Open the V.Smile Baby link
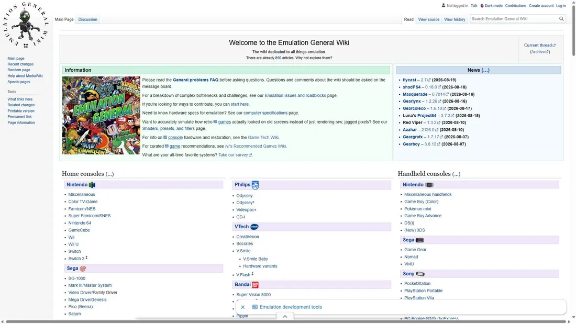Image resolution: width=576 pixels, height=324 pixels. coord(256,259)
